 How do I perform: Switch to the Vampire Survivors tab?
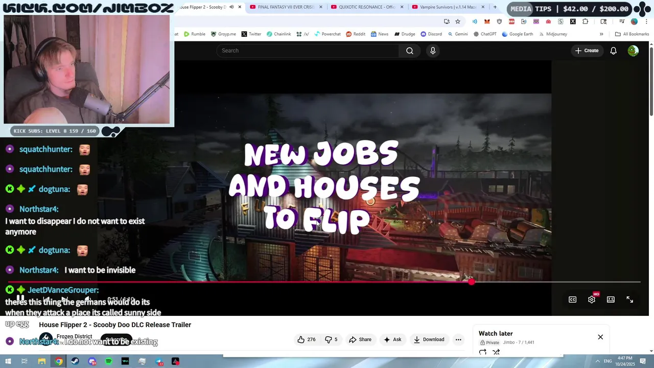click(x=448, y=7)
